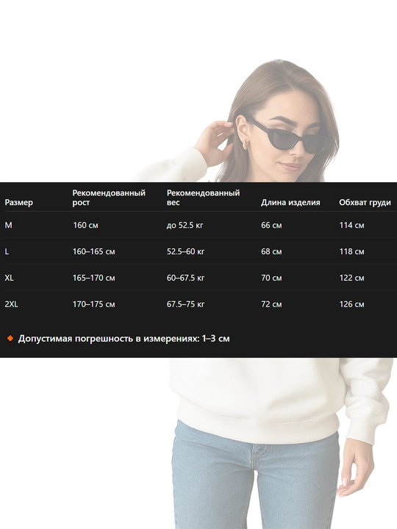Click the '70 см' length cell
This screenshot has height=529, width=397.
[x=271, y=278]
